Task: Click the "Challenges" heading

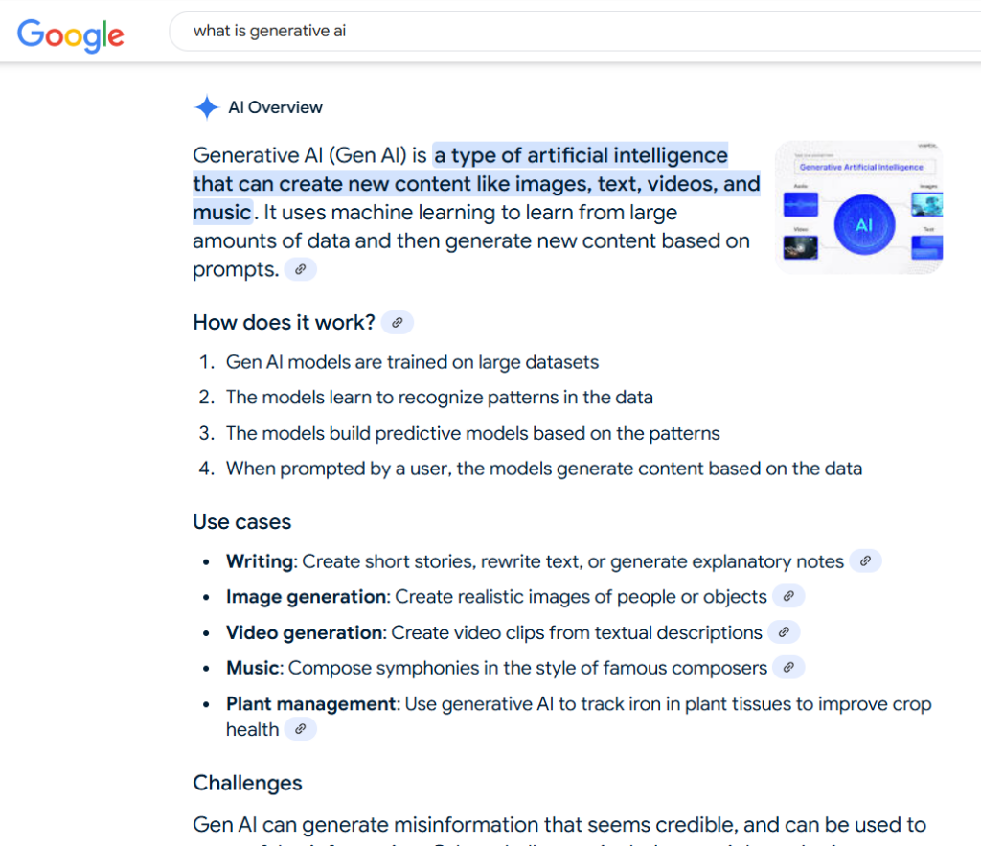Action: pos(247,783)
